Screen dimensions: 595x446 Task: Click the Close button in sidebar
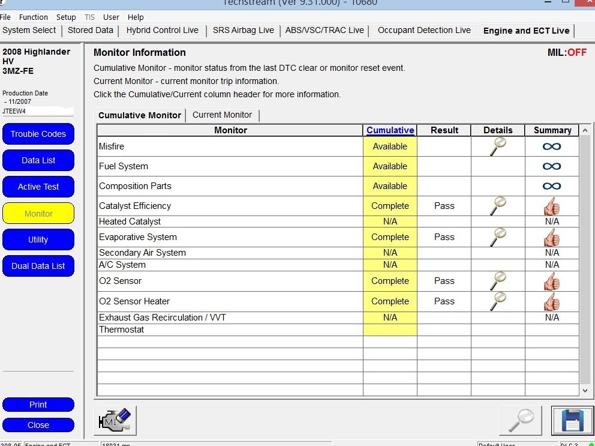[38, 425]
